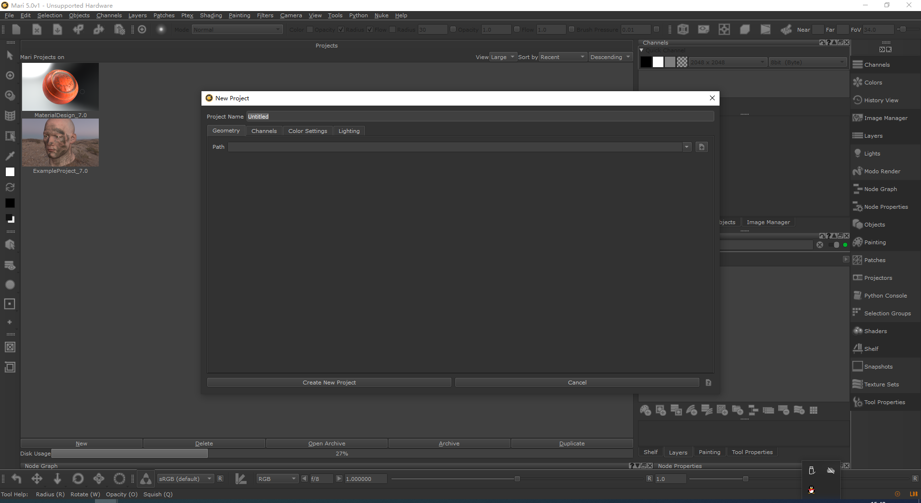This screenshot has width=921, height=503.
Task: Click the Delete project button
Action: [x=204, y=443]
